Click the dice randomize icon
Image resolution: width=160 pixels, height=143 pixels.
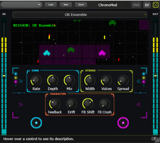tap(156, 5)
